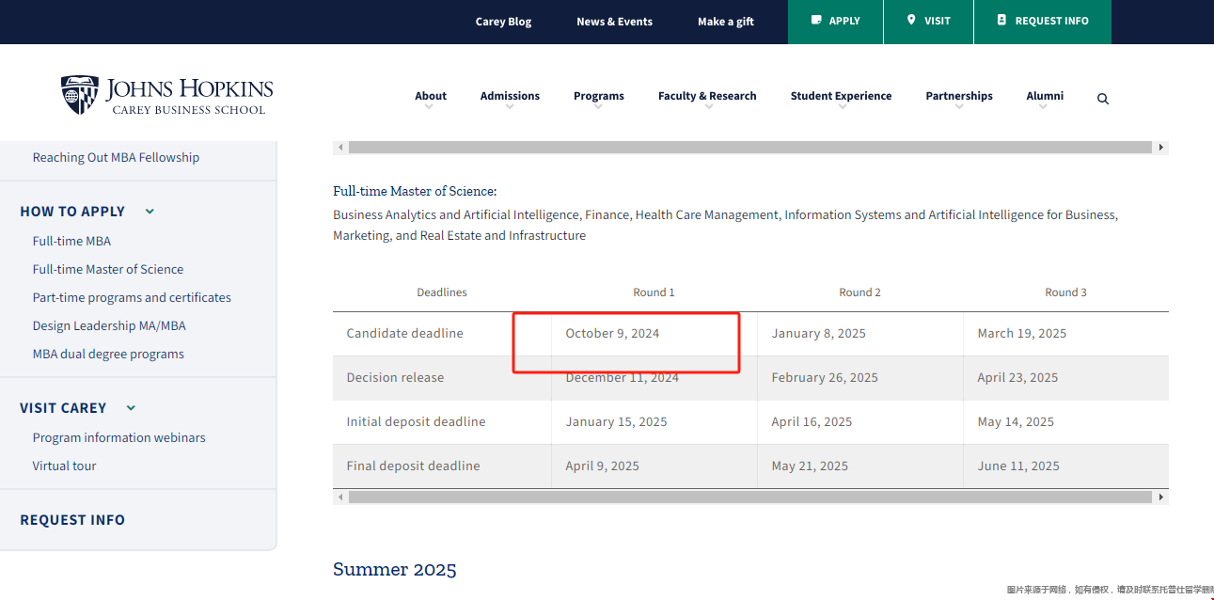Click left arrow of the table's bottom scrollbar
Image resolution: width=1214 pixels, height=600 pixels.
click(x=340, y=497)
